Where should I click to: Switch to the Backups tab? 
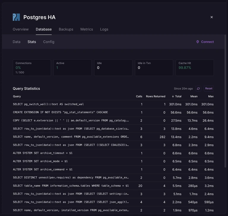66,29
